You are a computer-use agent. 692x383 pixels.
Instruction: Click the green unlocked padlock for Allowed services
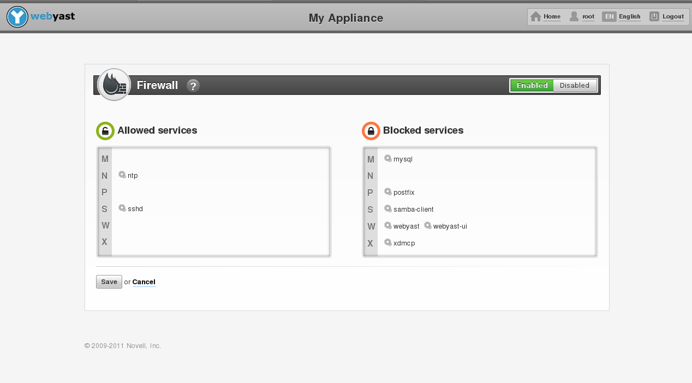point(105,130)
